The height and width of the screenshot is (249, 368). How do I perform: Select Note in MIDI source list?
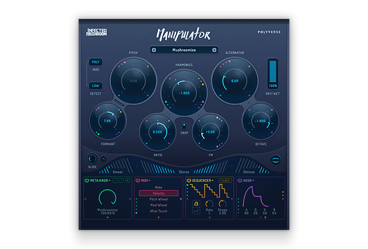[158, 188]
